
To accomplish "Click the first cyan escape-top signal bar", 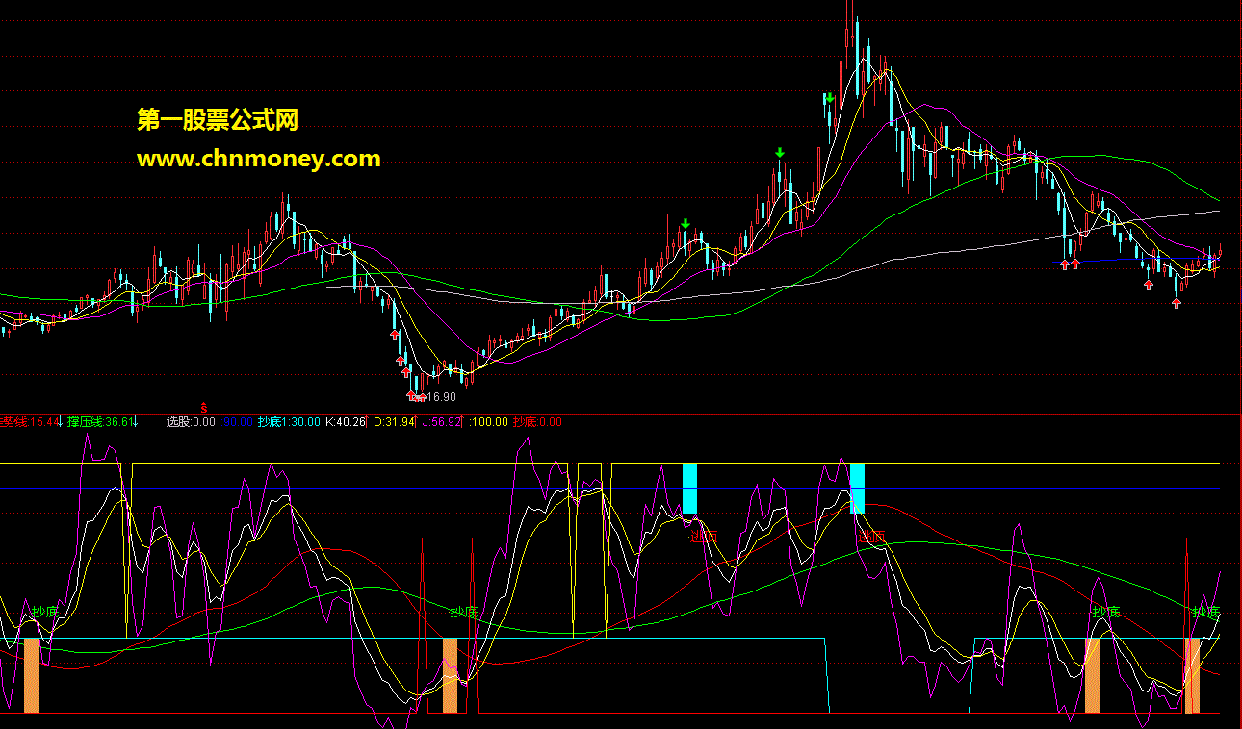I will 689,489.
